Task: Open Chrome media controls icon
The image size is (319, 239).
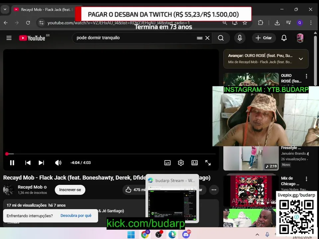Action: (x=288, y=23)
